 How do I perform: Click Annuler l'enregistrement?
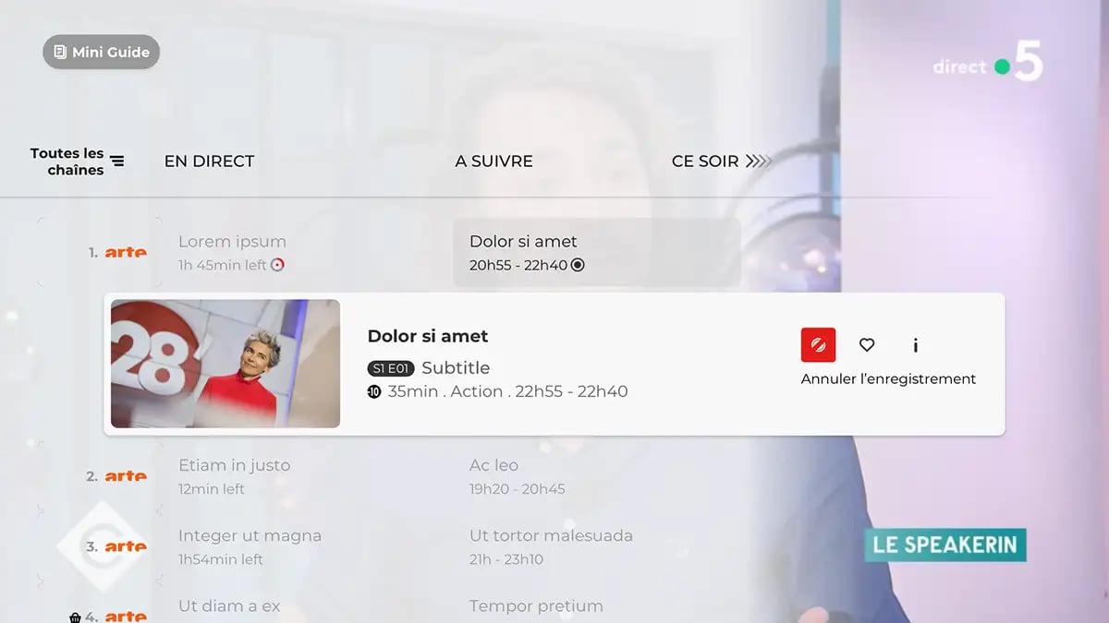click(x=887, y=378)
